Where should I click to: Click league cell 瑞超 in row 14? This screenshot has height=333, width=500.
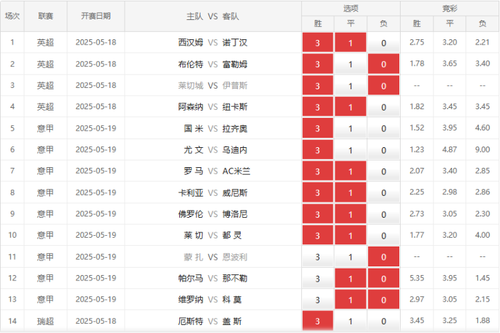click(x=45, y=321)
